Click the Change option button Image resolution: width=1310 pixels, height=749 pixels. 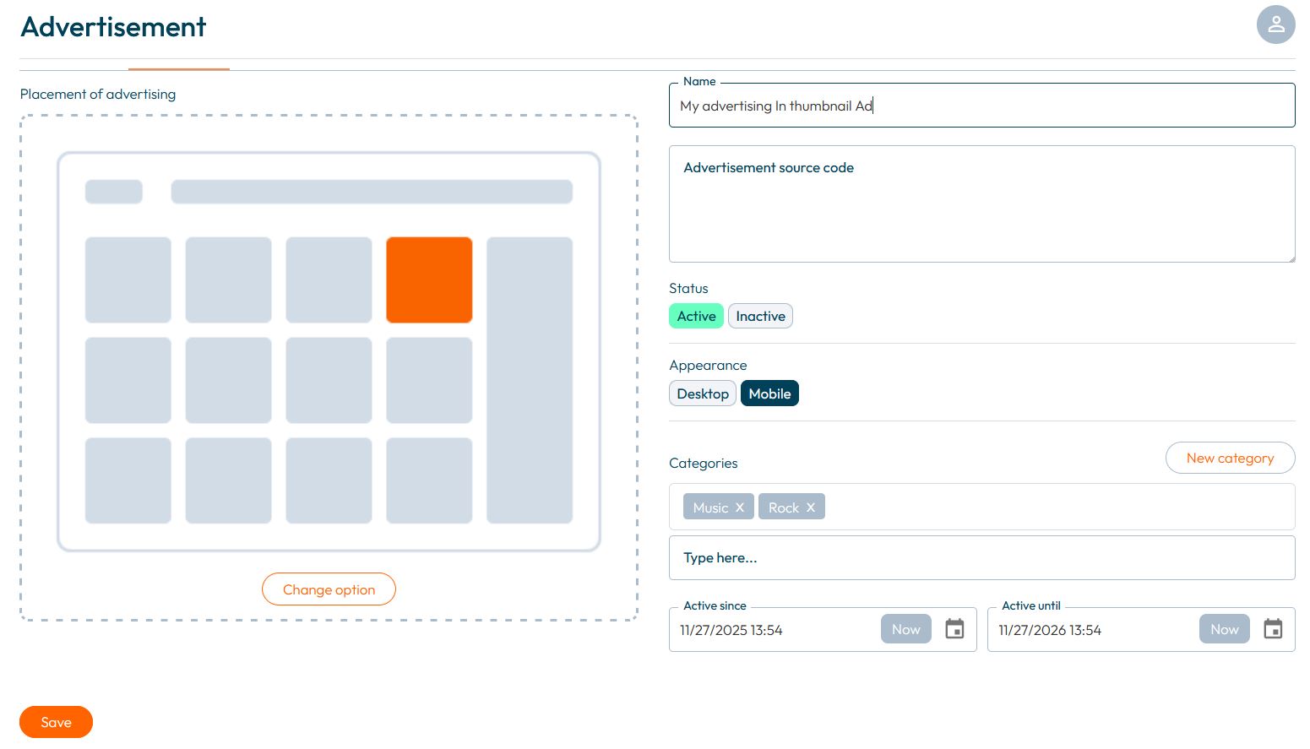click(329, 589)
